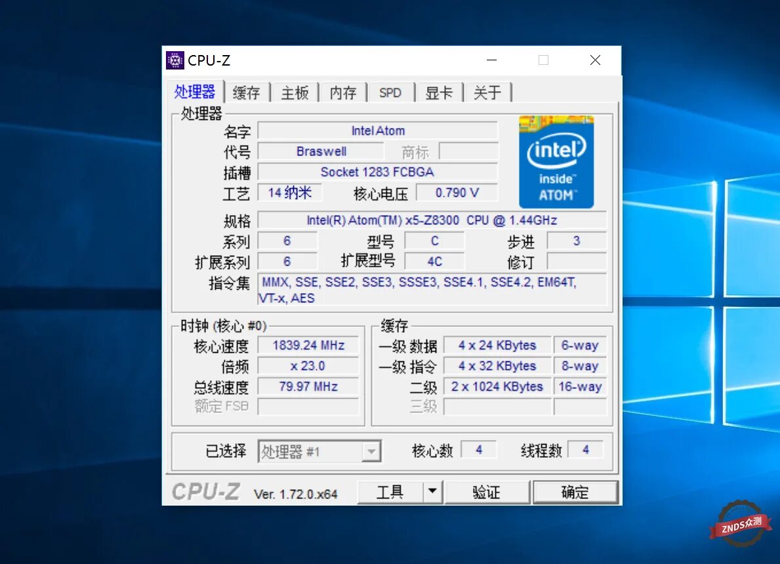The width and height of the screenshot is (780, 564).
Task: Click the Intel Inside Atom logo
Action: click(x=556, y=161)
